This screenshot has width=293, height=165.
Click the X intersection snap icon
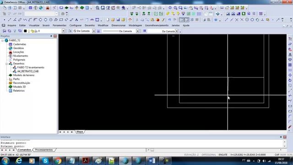[237, 20]
